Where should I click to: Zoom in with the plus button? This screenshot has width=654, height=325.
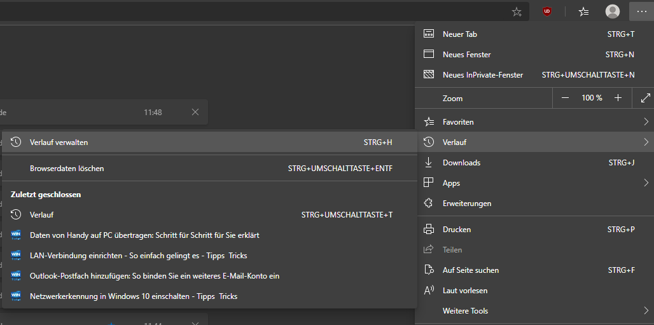tap(618, 98)
